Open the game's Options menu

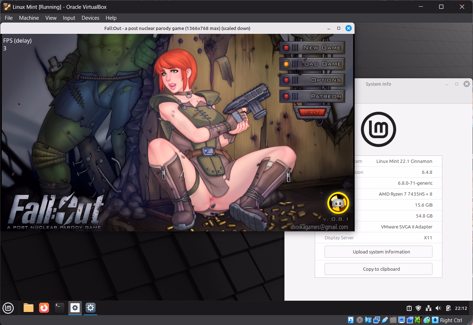[x=312, y=80]
